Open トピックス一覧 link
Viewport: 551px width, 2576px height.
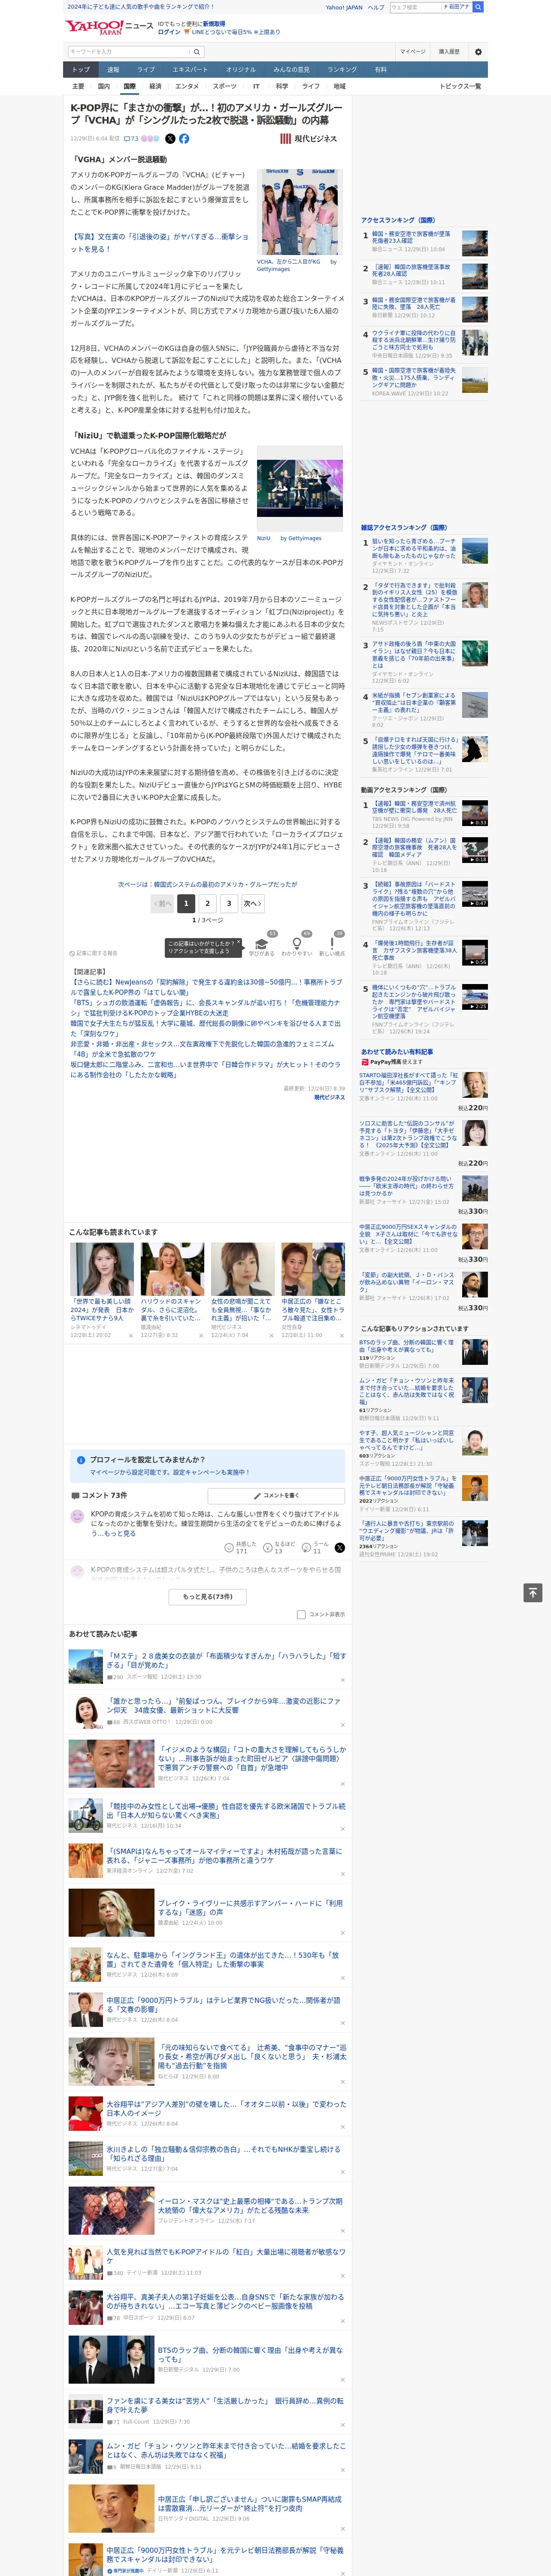coord(460,86)
